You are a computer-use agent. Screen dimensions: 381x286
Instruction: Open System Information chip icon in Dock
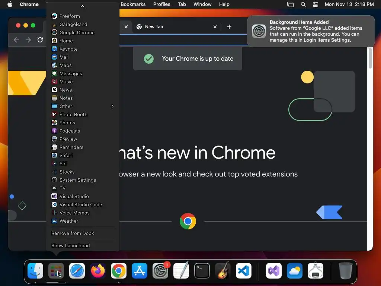click(316, 270)
